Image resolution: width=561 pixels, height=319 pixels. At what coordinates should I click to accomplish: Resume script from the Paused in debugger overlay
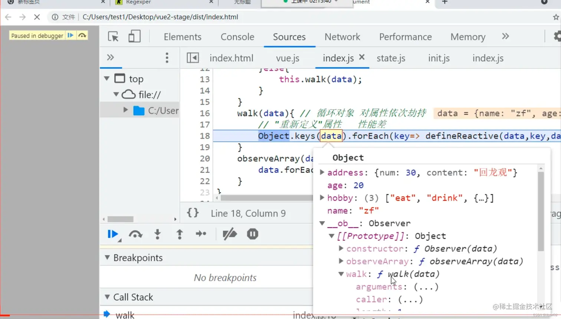pos(70,35)
